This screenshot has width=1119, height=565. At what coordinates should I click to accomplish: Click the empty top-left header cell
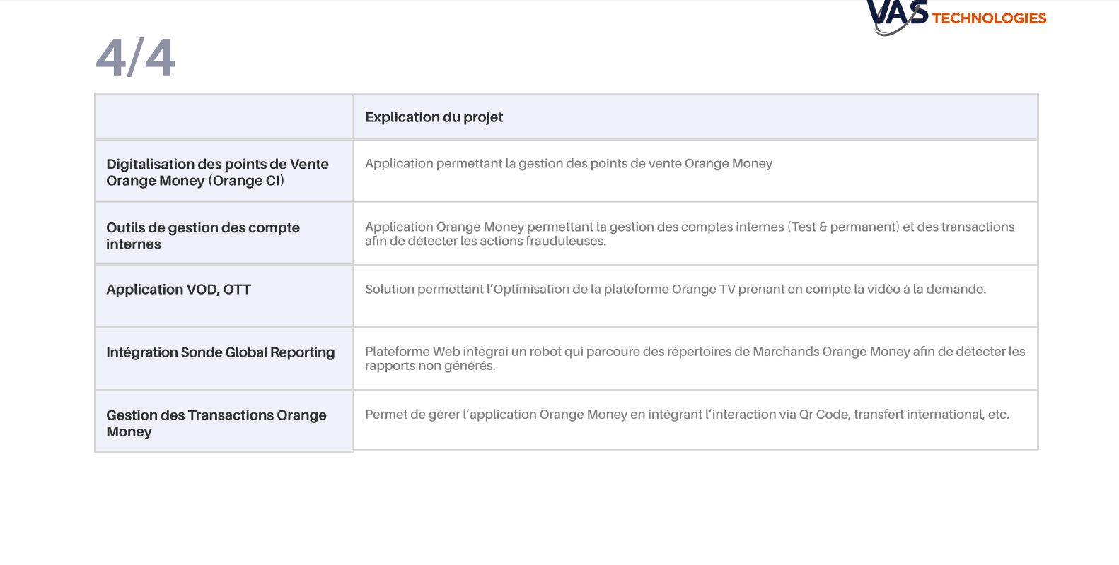pyautogui.click(x=224, y=117)
